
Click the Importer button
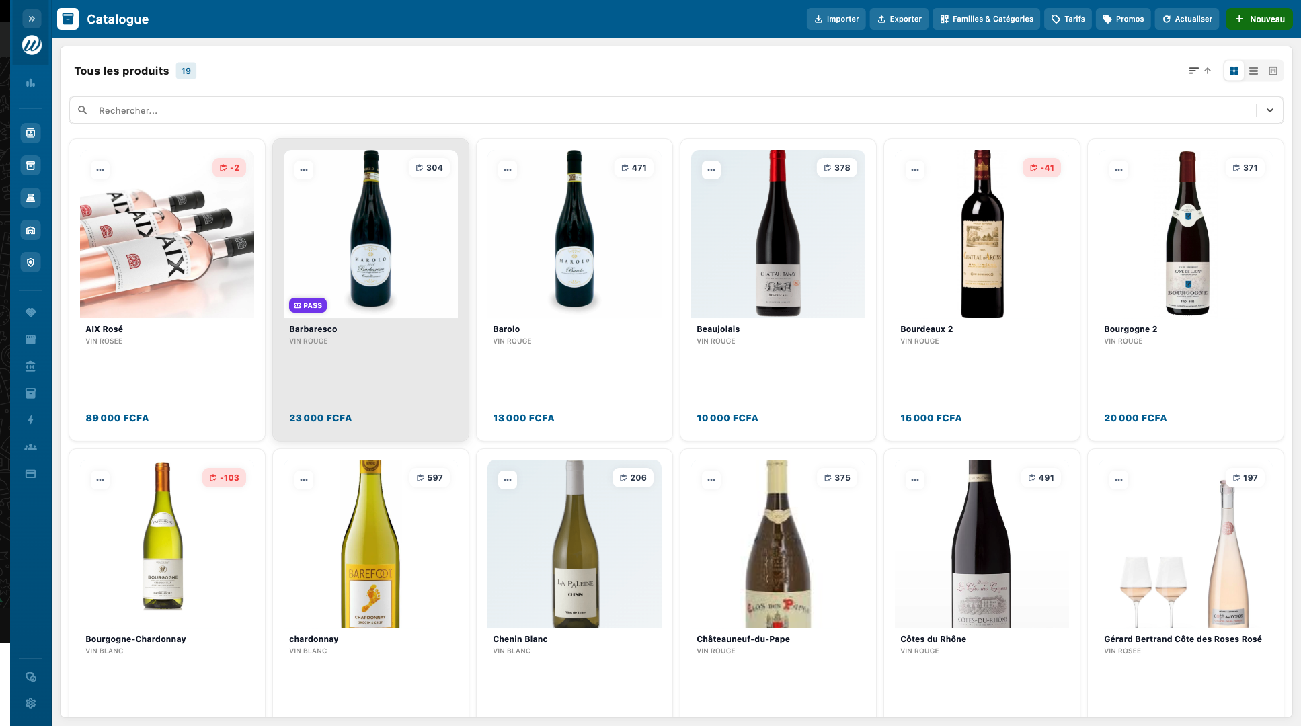pos(836,19)
